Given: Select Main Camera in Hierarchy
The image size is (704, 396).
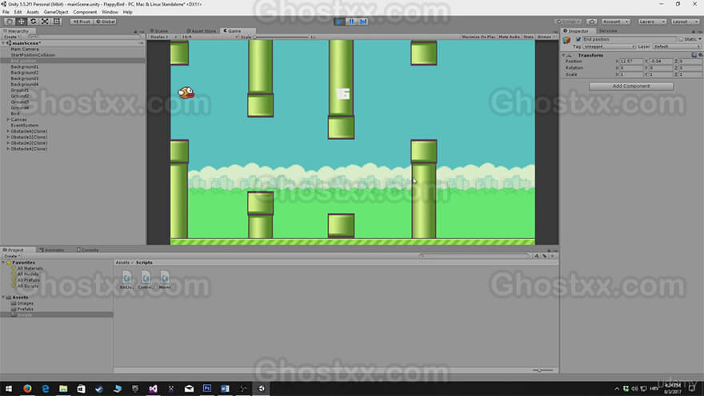Looking at the screenshot, I should click(25, 49).
